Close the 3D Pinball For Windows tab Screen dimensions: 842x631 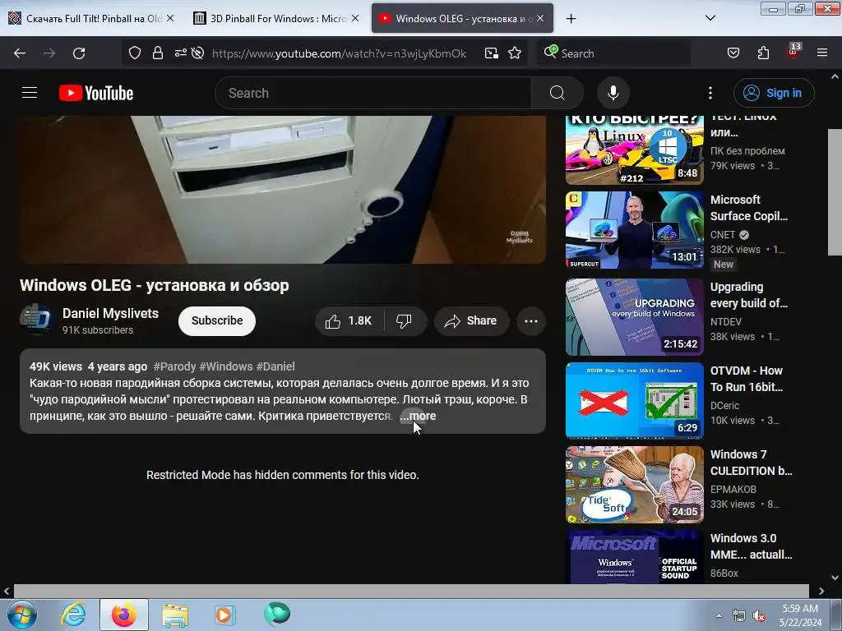coord(355,18)
